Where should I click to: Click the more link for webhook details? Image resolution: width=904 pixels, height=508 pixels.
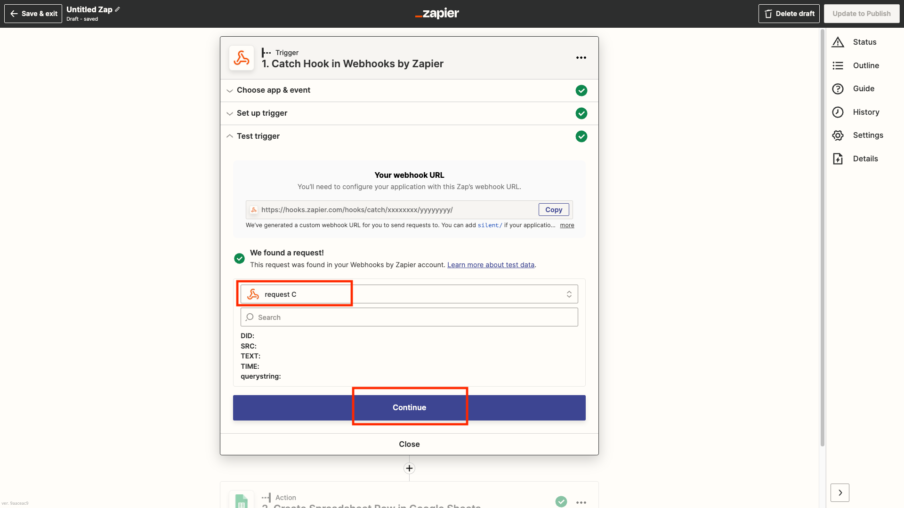567,224
